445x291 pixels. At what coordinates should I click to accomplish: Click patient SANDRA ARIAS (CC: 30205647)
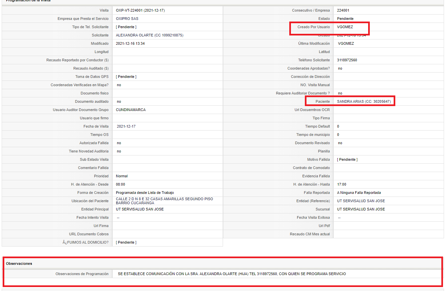coord(364,101)
